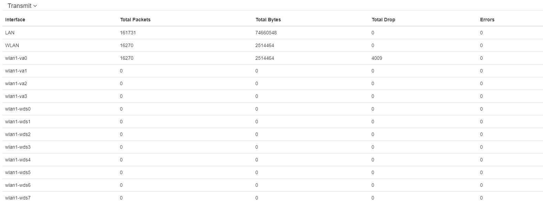
Task: Select the WLAN interface row
Action: (12, 45)
